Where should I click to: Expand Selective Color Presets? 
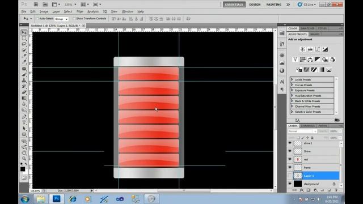(292, 112)
